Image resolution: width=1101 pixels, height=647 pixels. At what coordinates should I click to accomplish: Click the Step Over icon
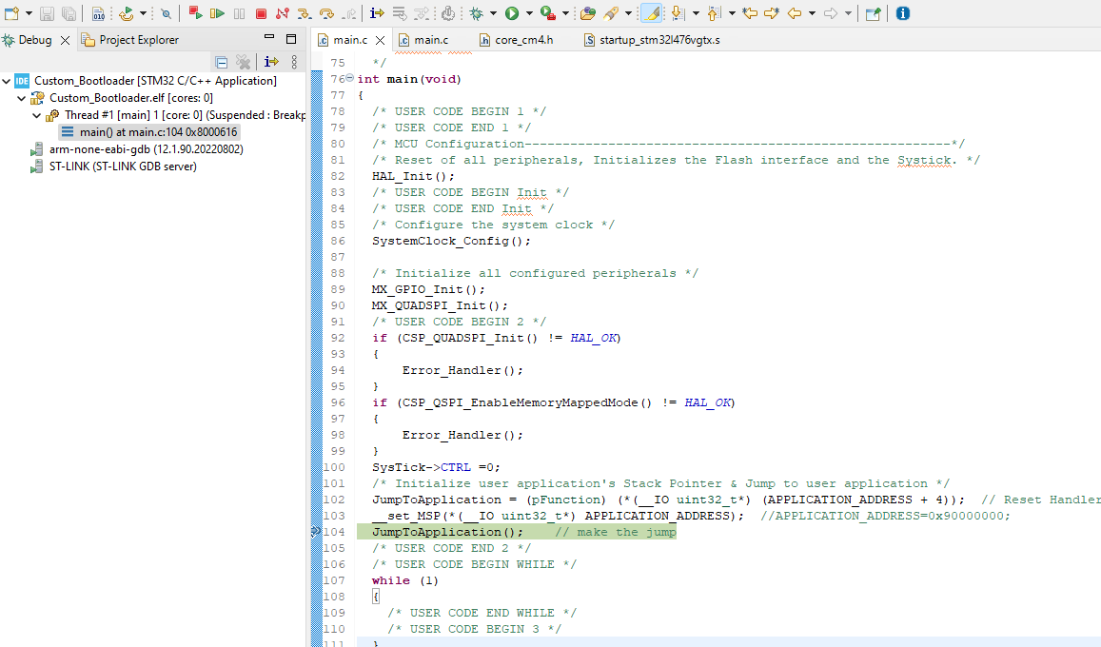click(x=324, y=13)
